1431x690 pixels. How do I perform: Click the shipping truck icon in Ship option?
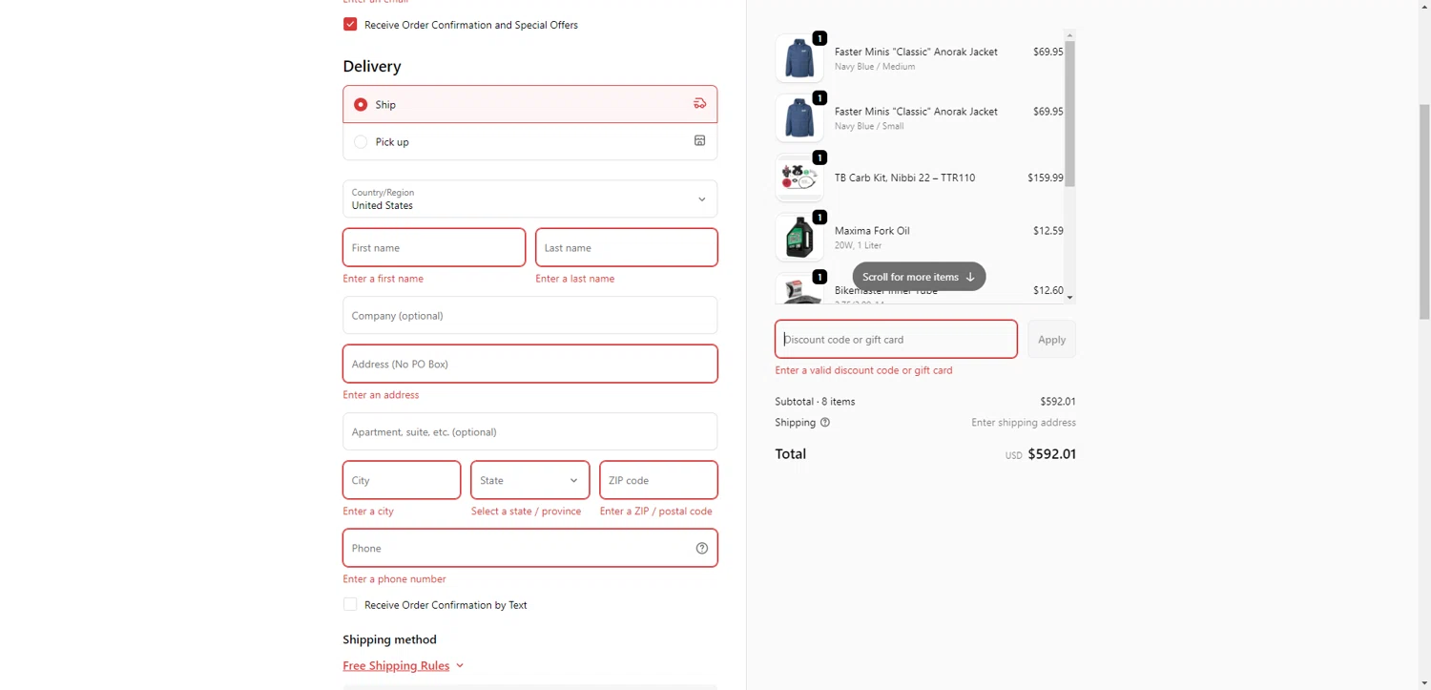click(x=699, y=104)
